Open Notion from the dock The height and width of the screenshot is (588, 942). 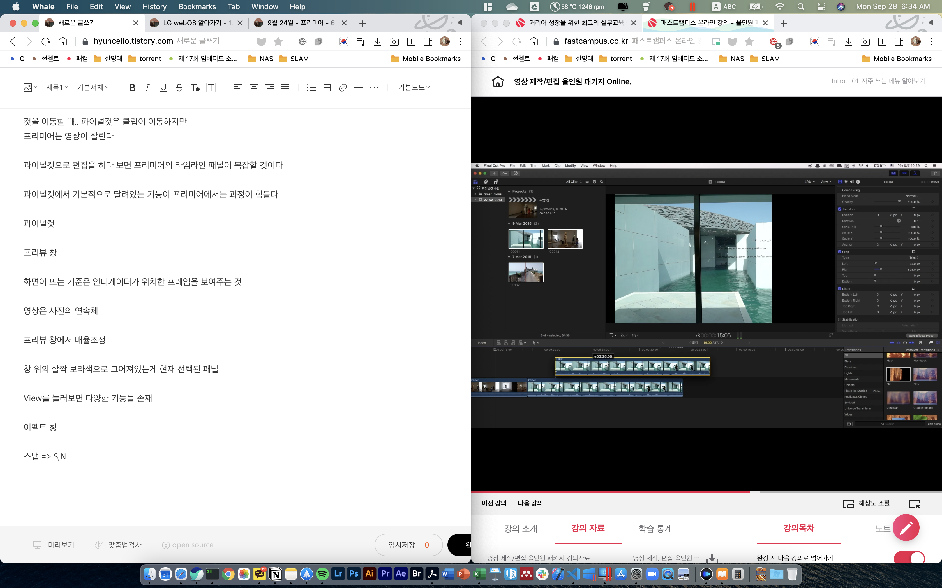(275, 574)
